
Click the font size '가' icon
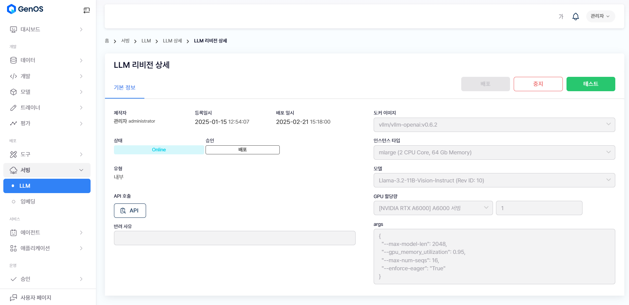[561, 16]
